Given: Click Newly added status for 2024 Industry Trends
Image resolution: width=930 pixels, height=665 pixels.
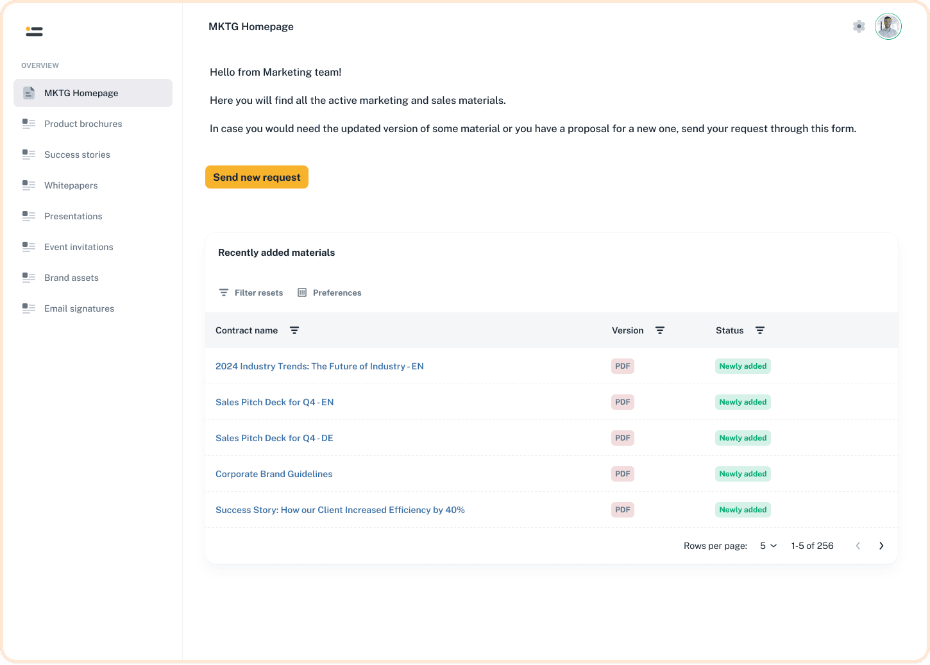Looking at the screenshot, I should [x=743, y=366].
